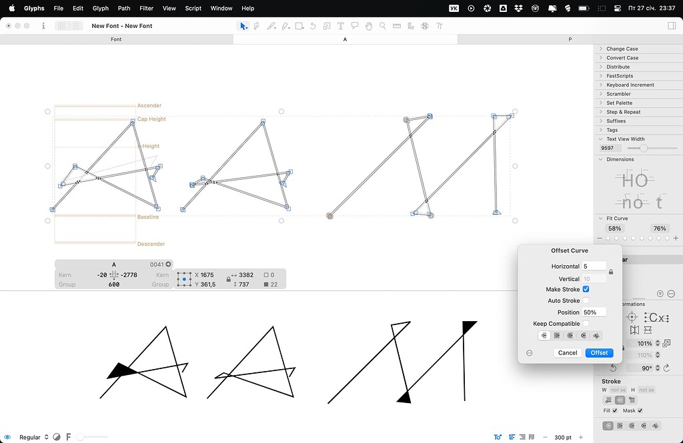Open the Regular master dropdown
The width and height of the screenshot is (683, 443).
coord(33,437)
